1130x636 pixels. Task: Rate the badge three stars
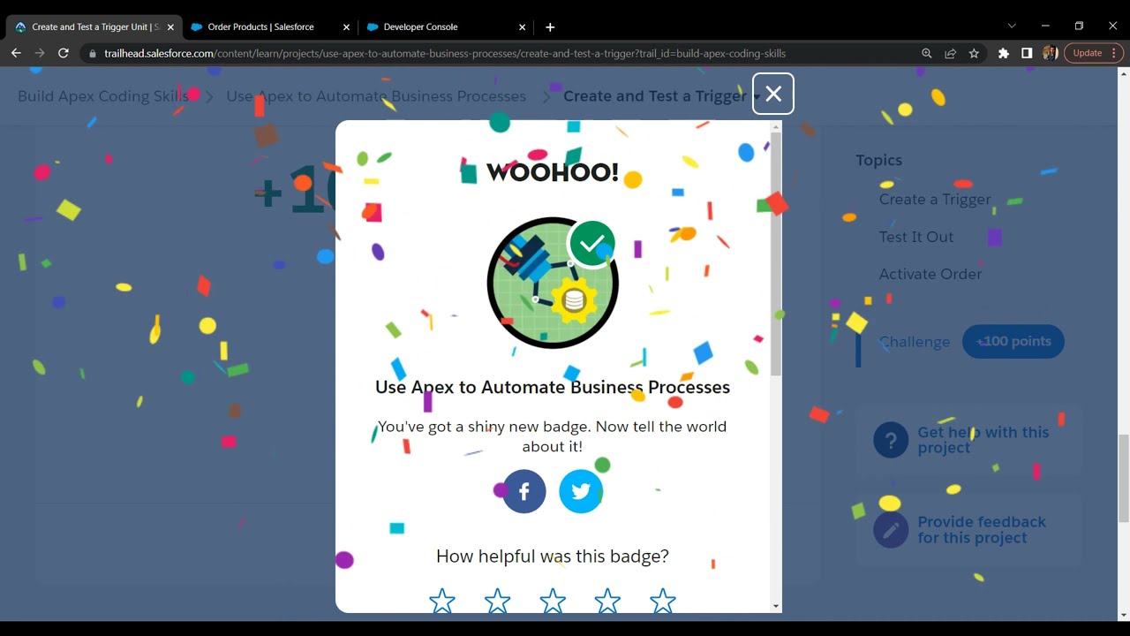pyautogui.click(x=553, y=602)
